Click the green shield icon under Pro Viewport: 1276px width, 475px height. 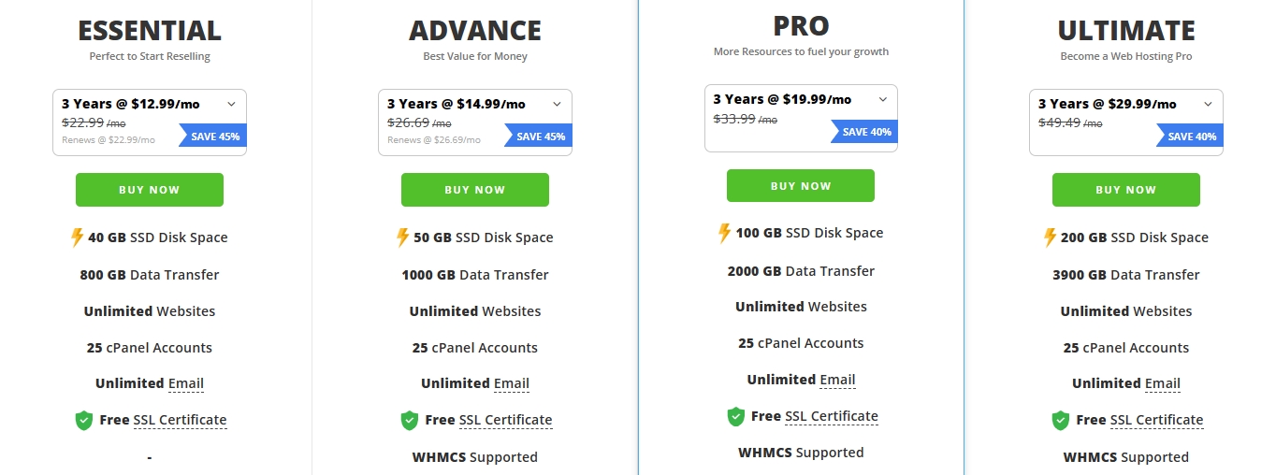click(x=736, y=416)
